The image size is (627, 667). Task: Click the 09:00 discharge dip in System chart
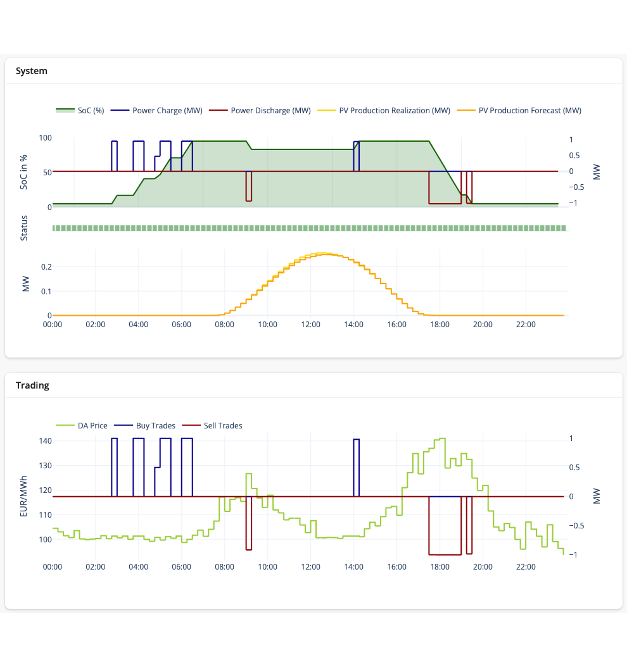click(x=248, y=201)
